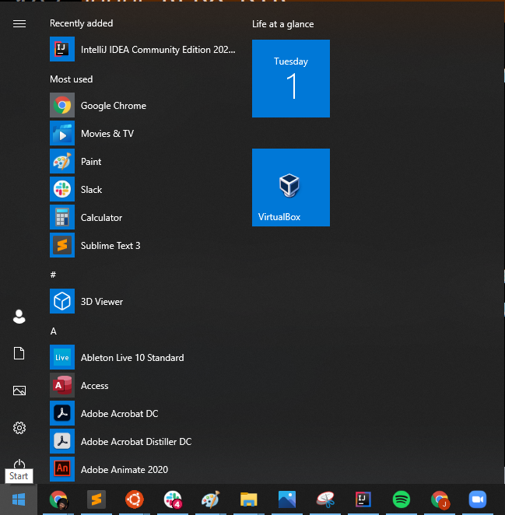Open Settings gear in Start sidebar
The height and width of the screenshot is (515, 505).
(19, 428)
